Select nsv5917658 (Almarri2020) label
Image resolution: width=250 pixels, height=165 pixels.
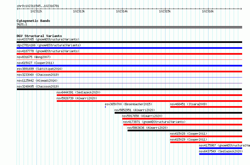point(142,116)
